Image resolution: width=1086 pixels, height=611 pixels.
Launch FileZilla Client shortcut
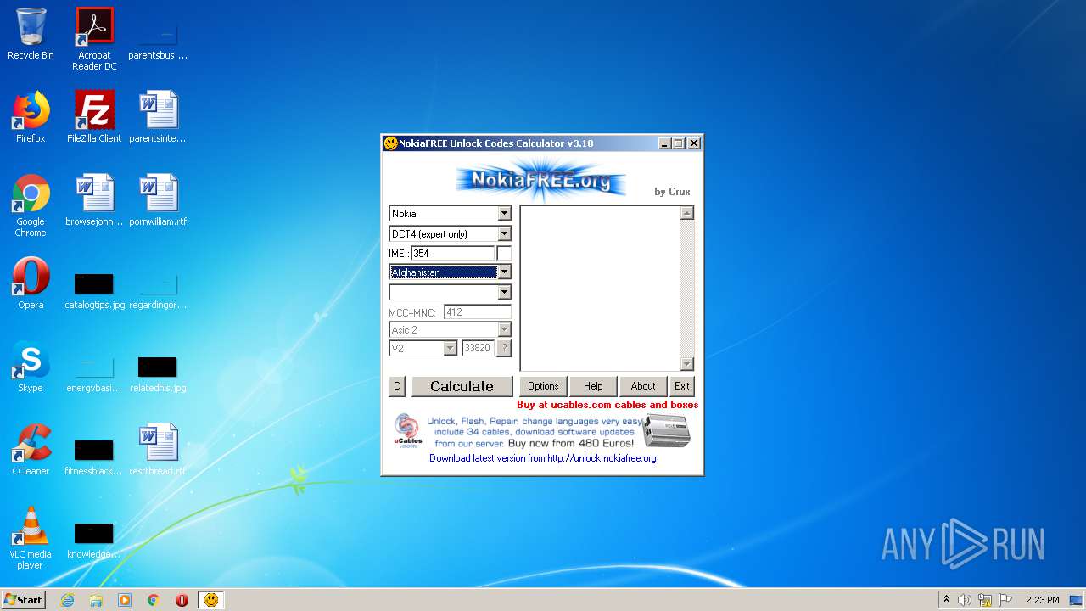click(x=94, y=117)
